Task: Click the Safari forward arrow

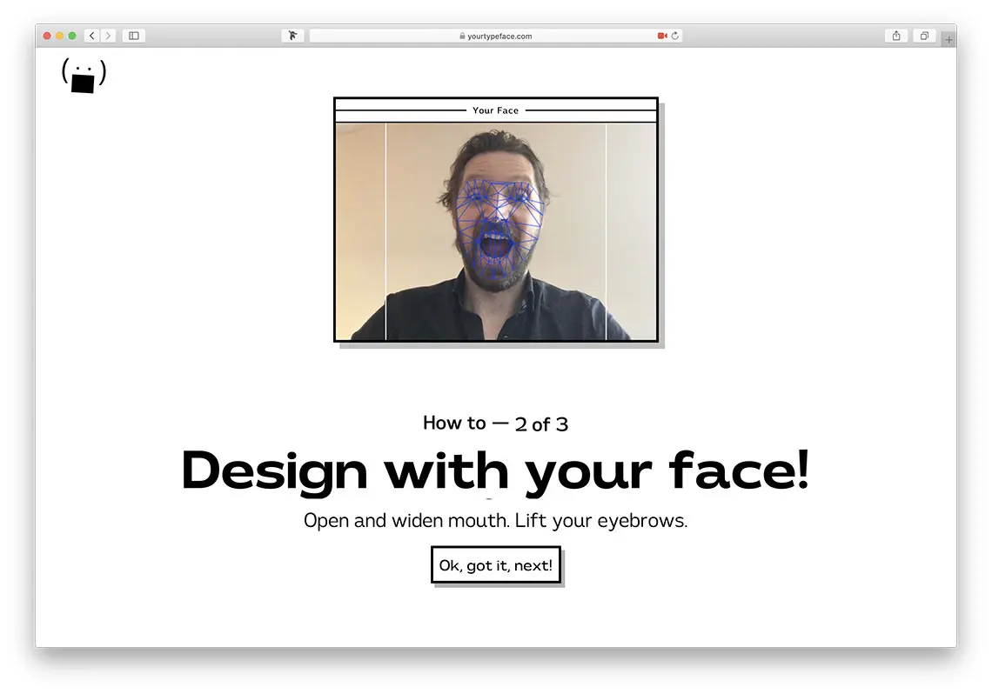Action: point(108,36)
